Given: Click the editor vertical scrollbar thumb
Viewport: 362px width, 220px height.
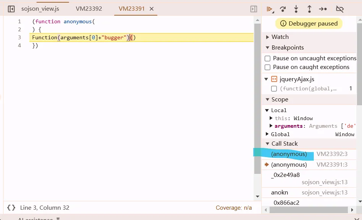Looking at the screenshot, I should 257,99.
